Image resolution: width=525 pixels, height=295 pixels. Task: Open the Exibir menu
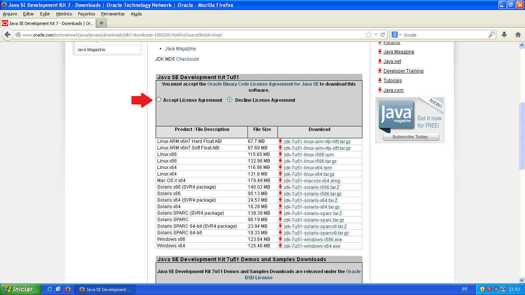tap(45, 14)
